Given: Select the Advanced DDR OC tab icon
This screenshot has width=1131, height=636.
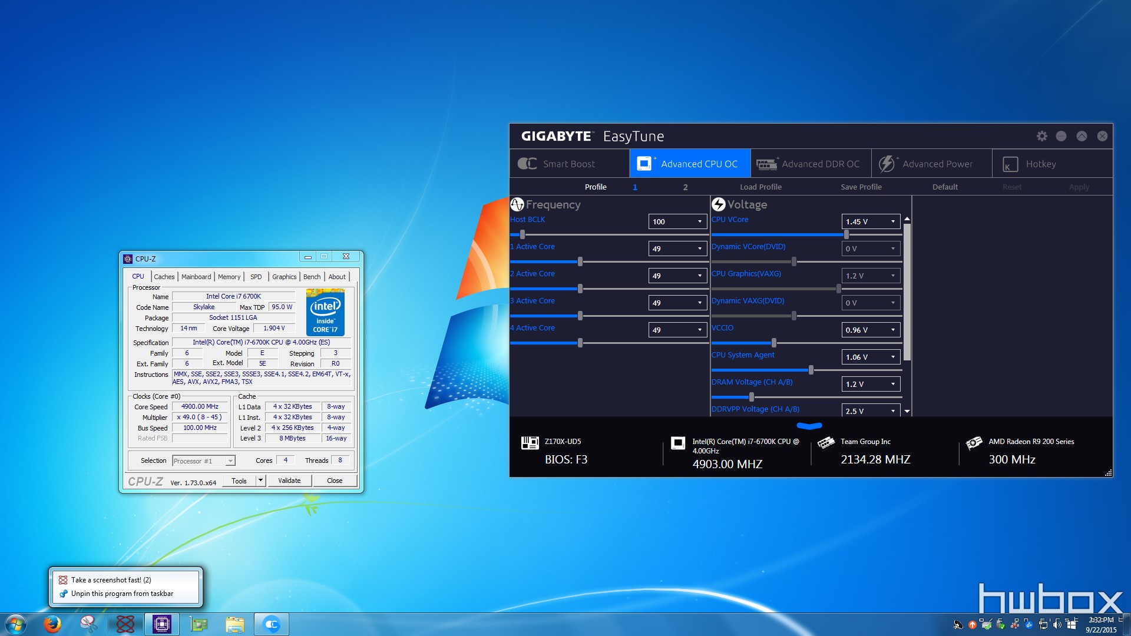Looking at the screenshot, I should click(x=768, y=164).
